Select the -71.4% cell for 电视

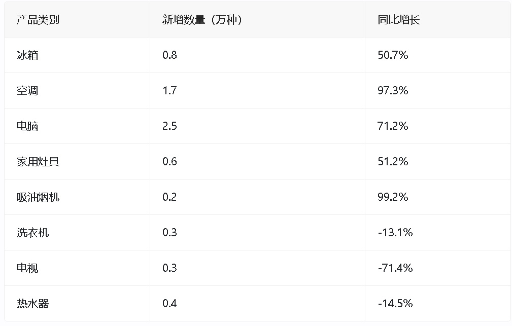point(395,268)
